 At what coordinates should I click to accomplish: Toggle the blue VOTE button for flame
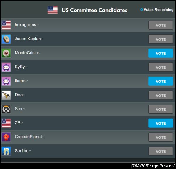coord(161,81)
